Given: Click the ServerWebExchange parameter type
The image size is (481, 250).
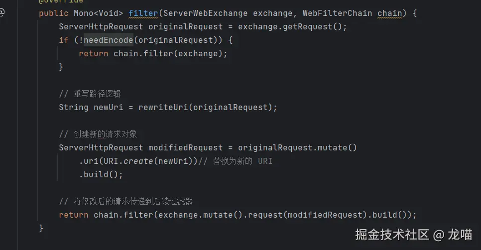Looking at the screenshot, I should [x=205, y=13].
